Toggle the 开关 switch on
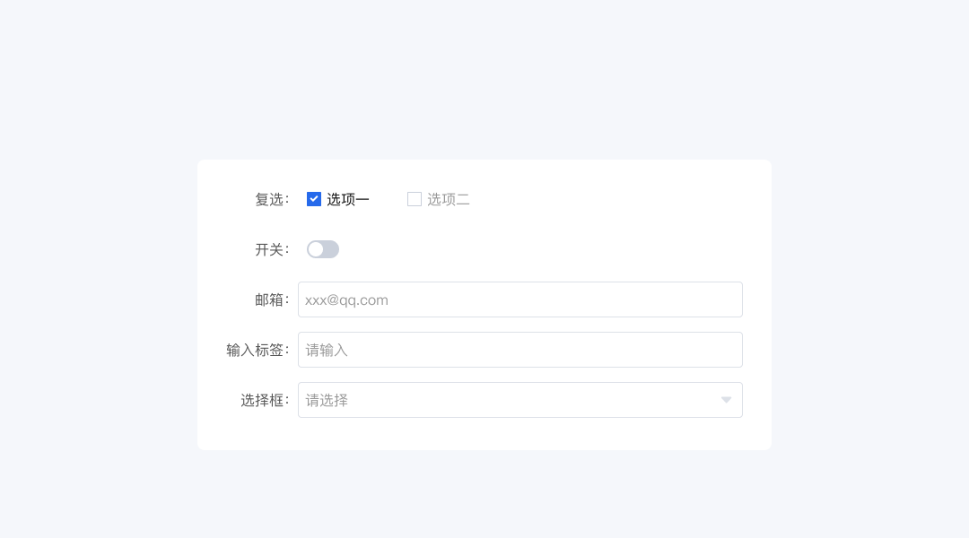Image resolution: width=969 pixels, height=538 pixels. click(323, 249)
